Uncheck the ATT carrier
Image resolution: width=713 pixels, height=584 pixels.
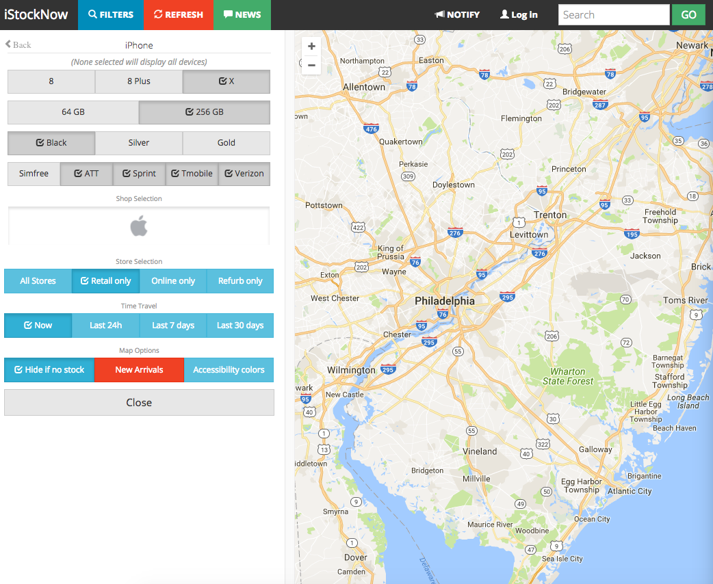(86, 174)
